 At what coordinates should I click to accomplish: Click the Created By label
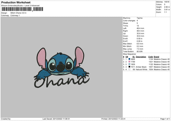click(x=6, y=119)
